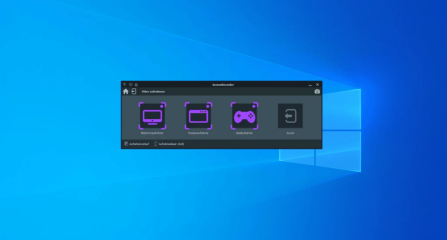
Task: Toggle Aufnahmedauer (AUS) recording duration
Action: (x=169, y=144)
